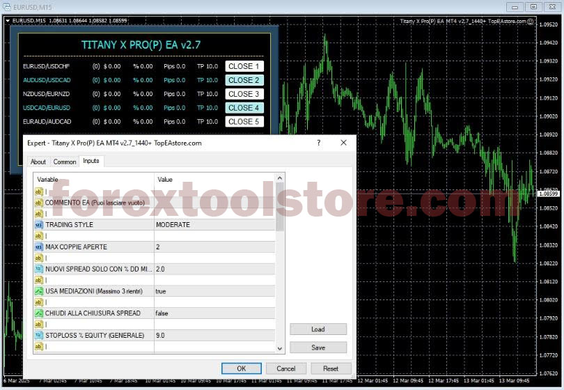This screenshot has width=564, height=390.
Task: Click the USDCAD/EURUSD pair label
Action: pyautogui.click(x=47, y=107)
